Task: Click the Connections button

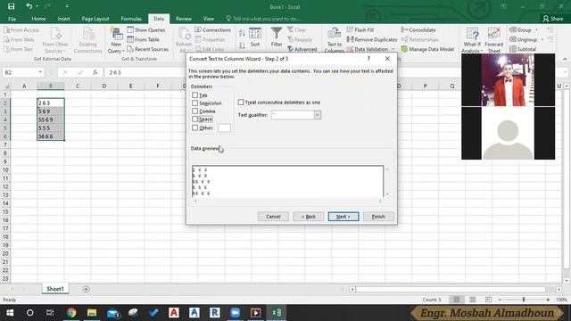Action: (x=212, y=29)
